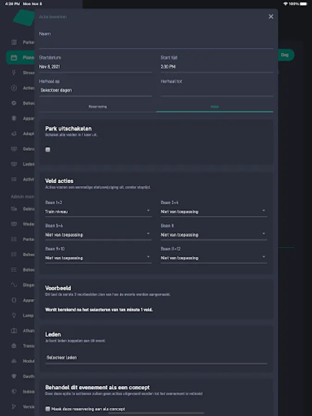The width and height of the screenshot is (312, 416).
Task: Switch to the Reservering tab
Action: pos(98,106)
